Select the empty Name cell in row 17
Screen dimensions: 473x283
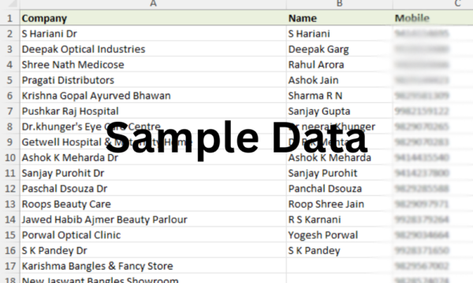[x=339, y=266]
